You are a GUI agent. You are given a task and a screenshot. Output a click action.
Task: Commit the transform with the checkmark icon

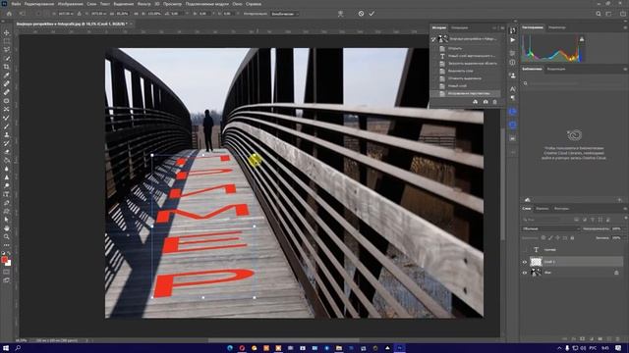[x=372, y=14]
